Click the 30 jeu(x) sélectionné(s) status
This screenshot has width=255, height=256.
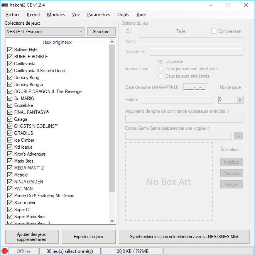pos(70,251)
